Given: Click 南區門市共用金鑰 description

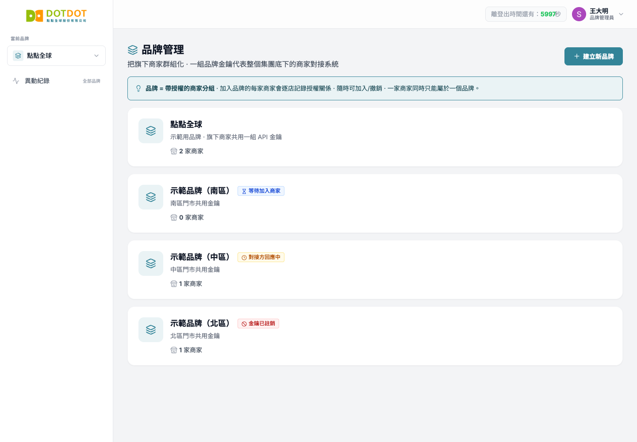Looking at the screenshot, I should pos(195,203).
